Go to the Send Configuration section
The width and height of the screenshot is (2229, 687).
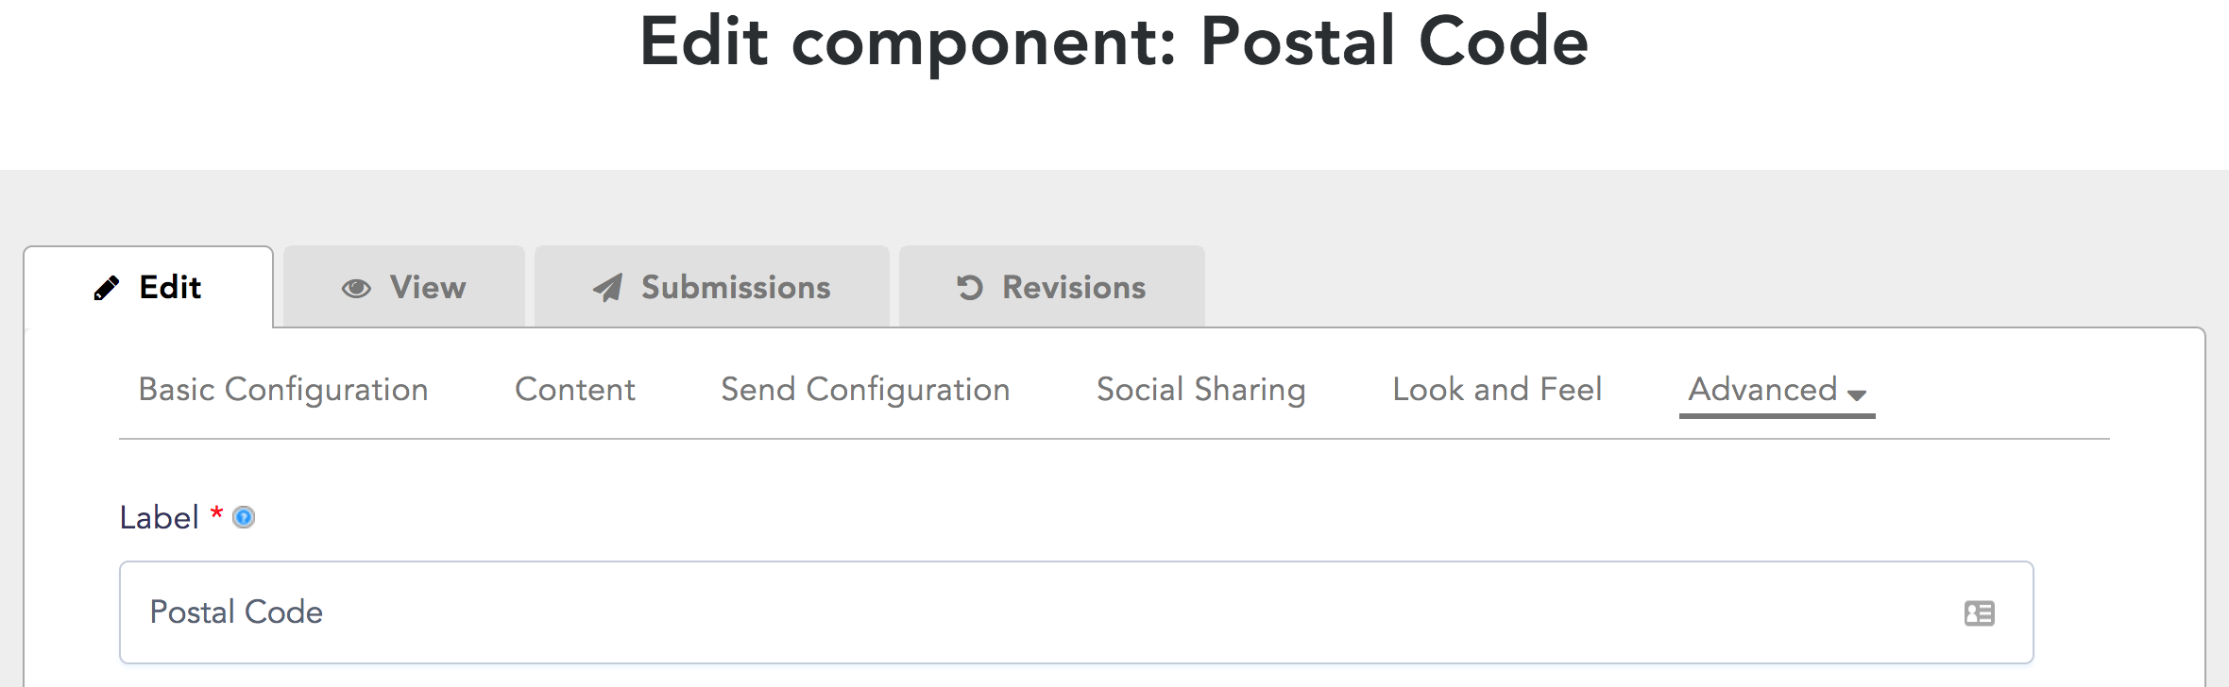pos(865,390)
